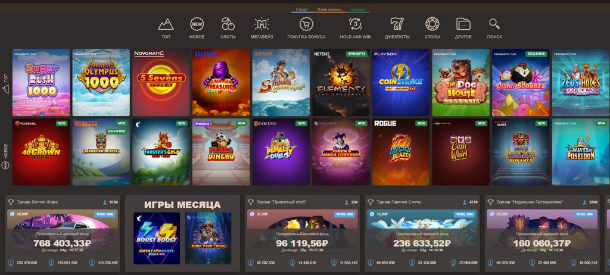Open ПОКУПКА БОНУСА cart icon
The width and height of the screenshot is (610, 275).
click(307, 24)
